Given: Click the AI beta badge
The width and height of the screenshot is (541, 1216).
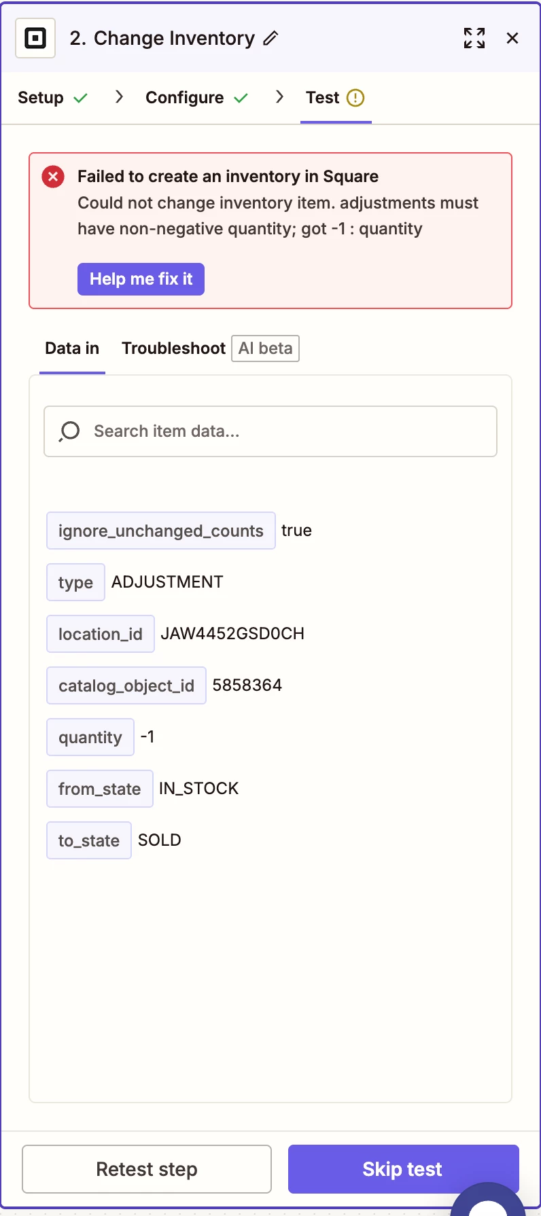Looking at the screenshot, I should point(265,348).
